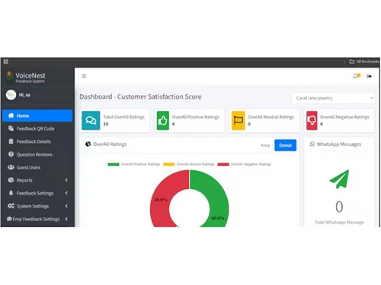Screen dimensions: 381x285
Task: Click the Question Reviews question-mark icon
Action: [11, 154]
